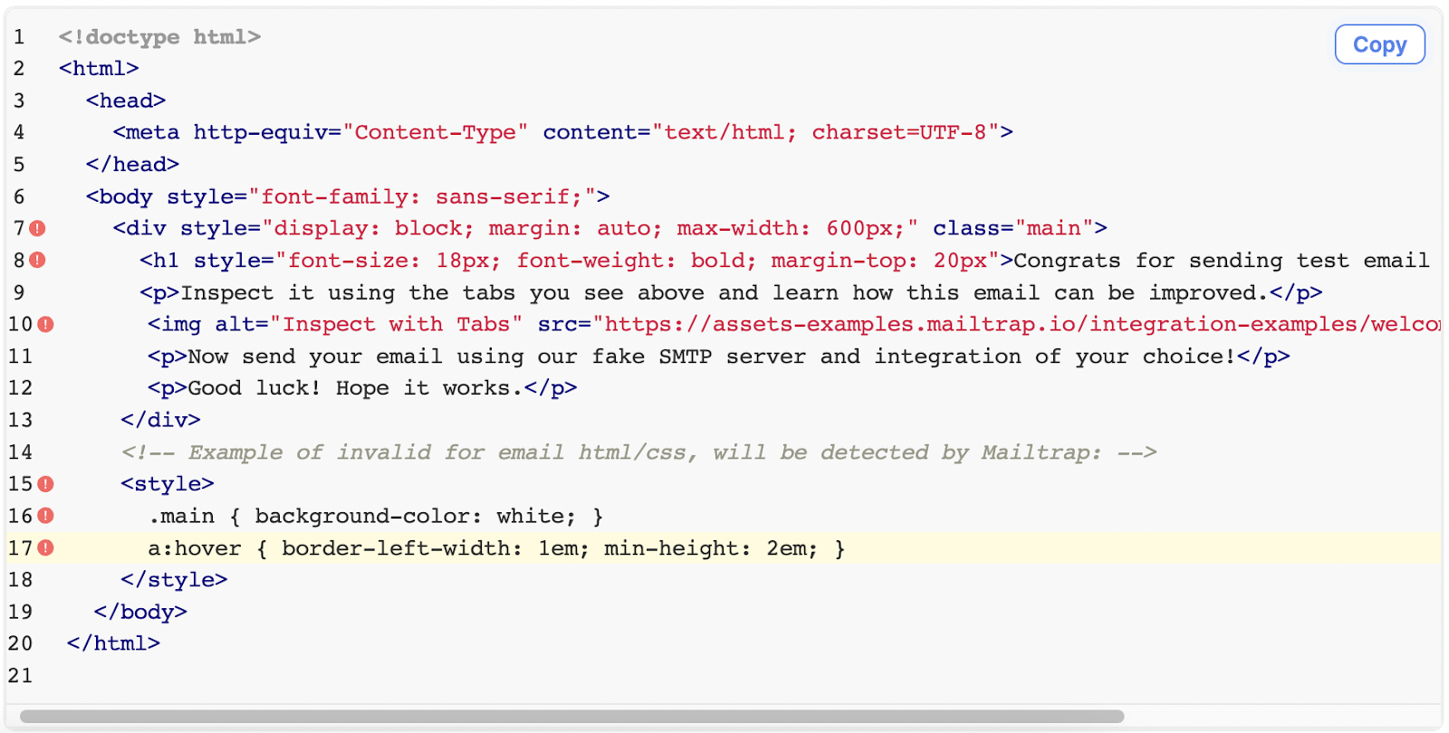Click the horizontal scrollbar under the code
Screen dimensions: 1449x733
click(x=571, y=717)
